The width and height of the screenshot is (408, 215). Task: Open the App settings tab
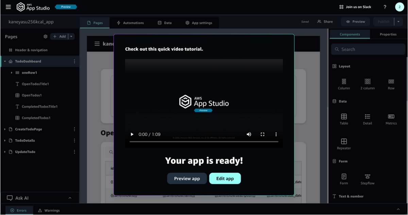199,23
